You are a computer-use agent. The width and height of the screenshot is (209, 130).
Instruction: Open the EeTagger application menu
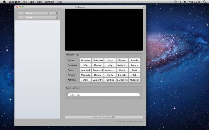tap(14, 2)
